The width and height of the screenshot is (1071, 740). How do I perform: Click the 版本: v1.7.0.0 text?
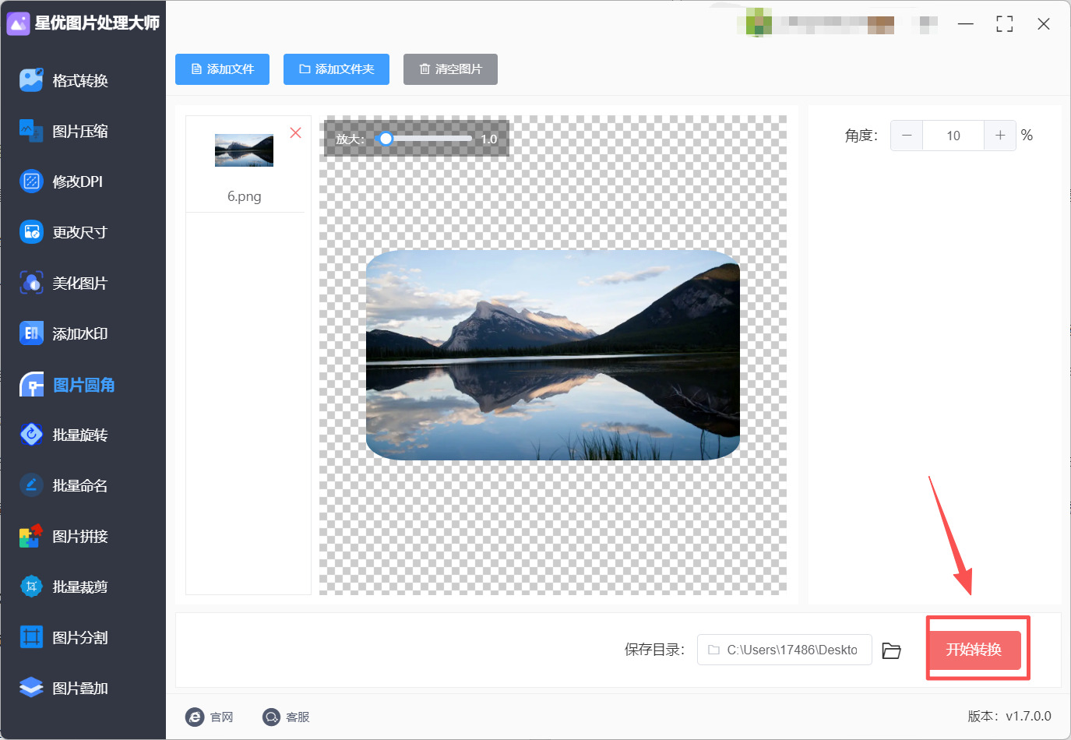click(1009, 716)
